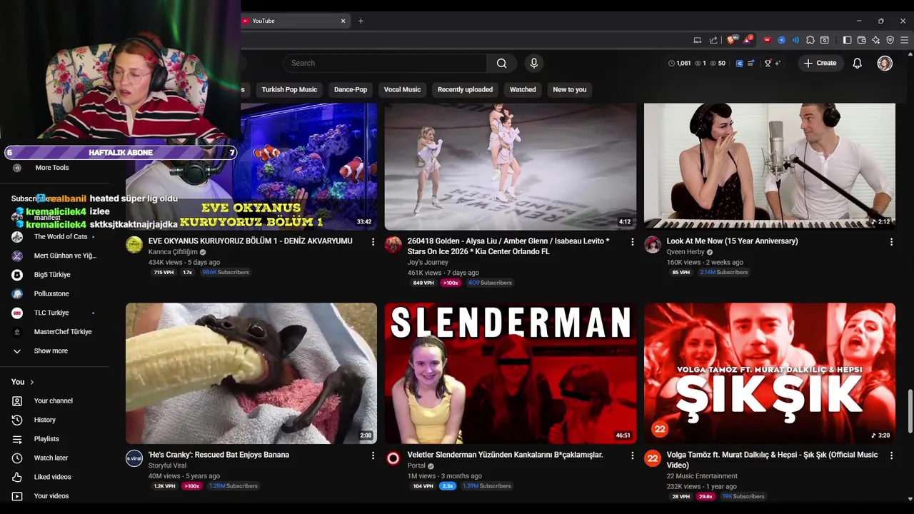Open a new browser tab

[361, 21]
